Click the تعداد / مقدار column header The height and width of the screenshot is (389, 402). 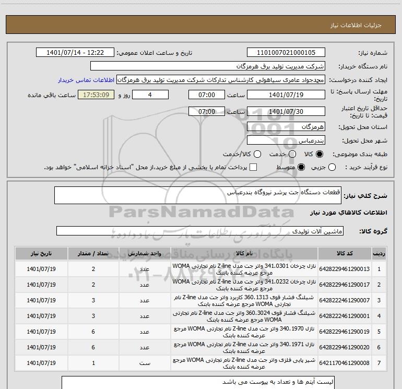(x=93, y=253)
